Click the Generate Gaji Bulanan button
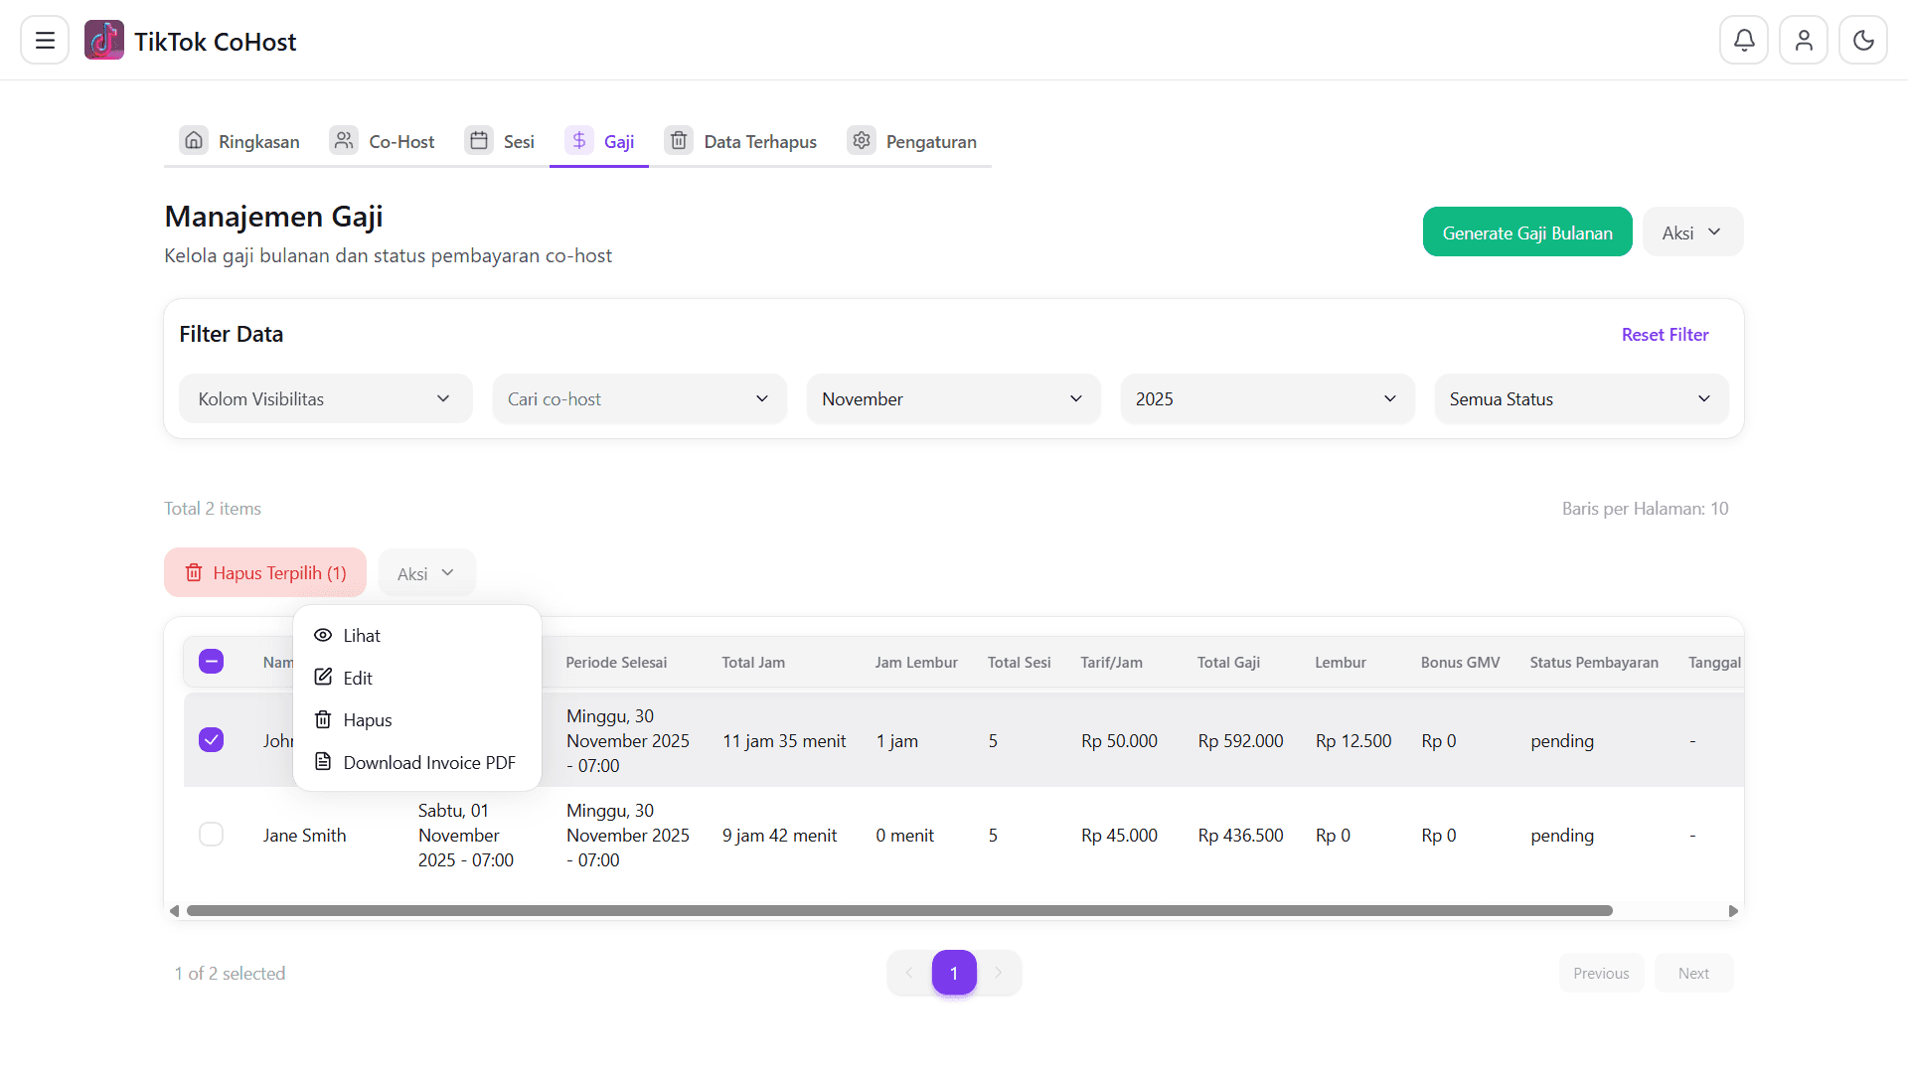This screenshot has width=1908, height=1080. pyautogui.click(x=1526, y=231)
